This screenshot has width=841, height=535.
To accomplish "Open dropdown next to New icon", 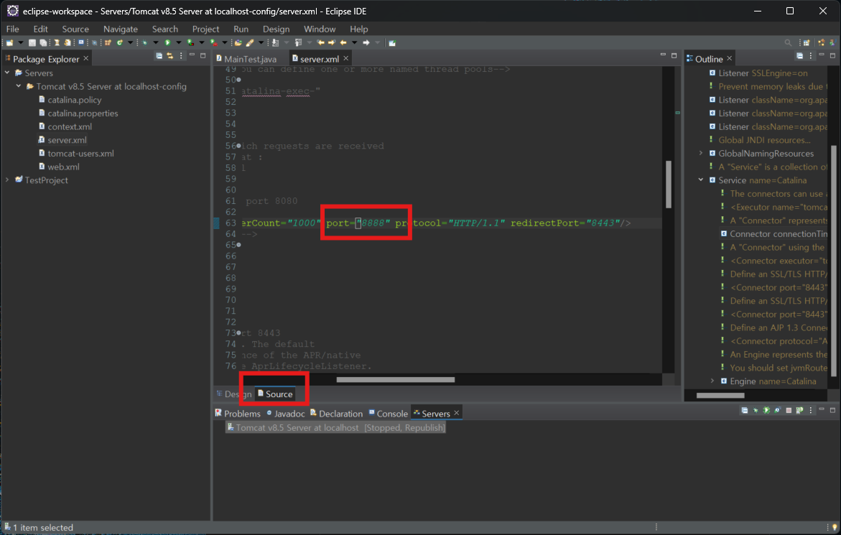I will [x=20, y=43].
